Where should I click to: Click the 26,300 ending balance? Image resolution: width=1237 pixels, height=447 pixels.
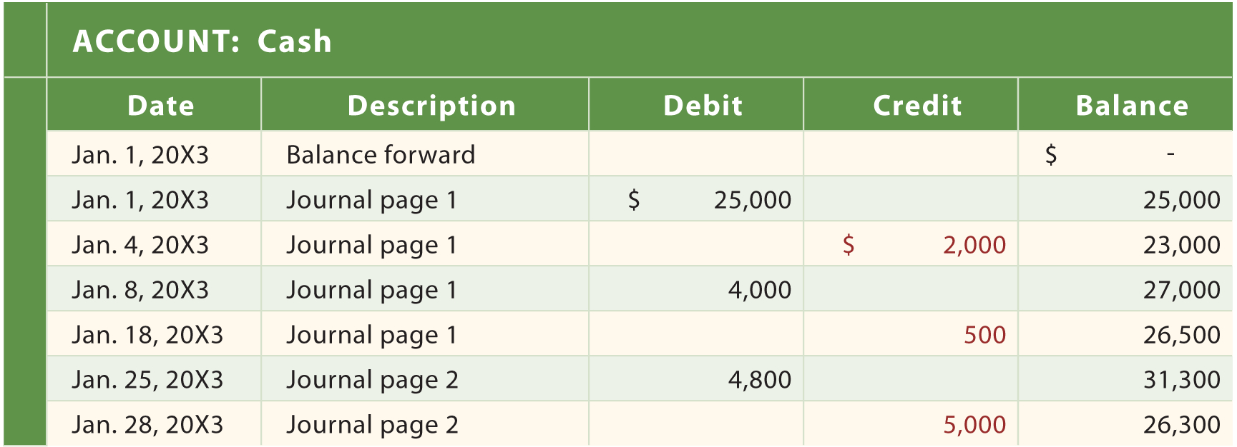click(1181, 425)
